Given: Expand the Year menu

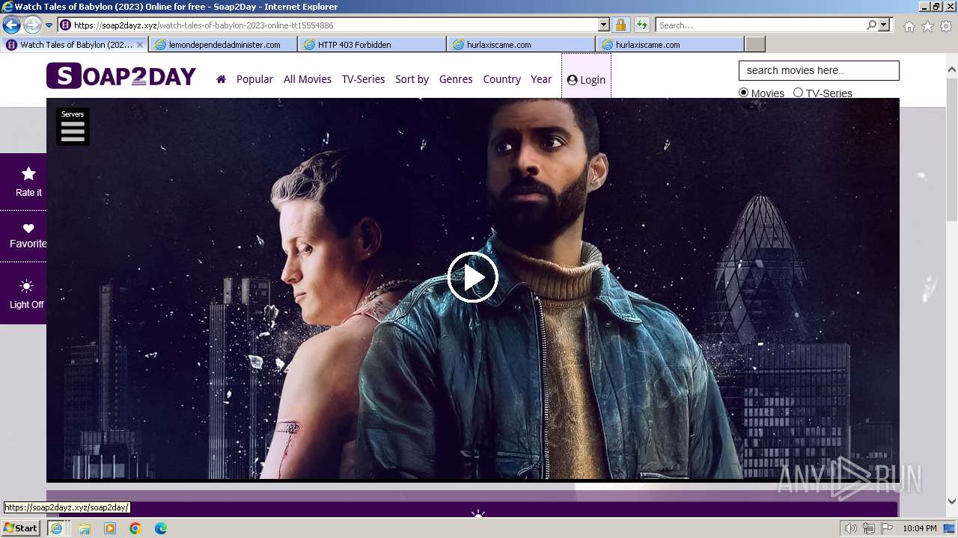Looking at the screenshot, I should (541, 79).
